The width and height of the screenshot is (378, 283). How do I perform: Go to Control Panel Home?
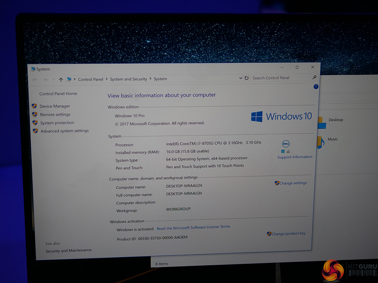pyautogui.click(x=58, y=94)
